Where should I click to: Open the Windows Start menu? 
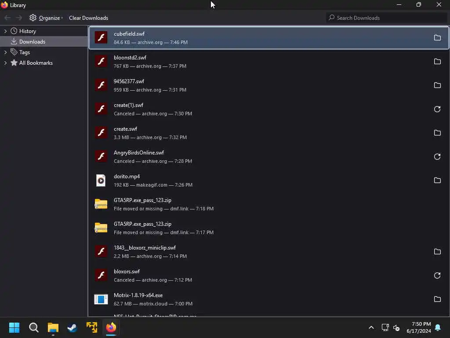coord(15,327)
